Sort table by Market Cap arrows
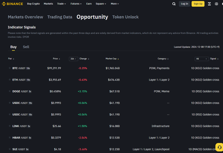Image resolution: width=223 pixels, height=153 pixels. [118, 59]
